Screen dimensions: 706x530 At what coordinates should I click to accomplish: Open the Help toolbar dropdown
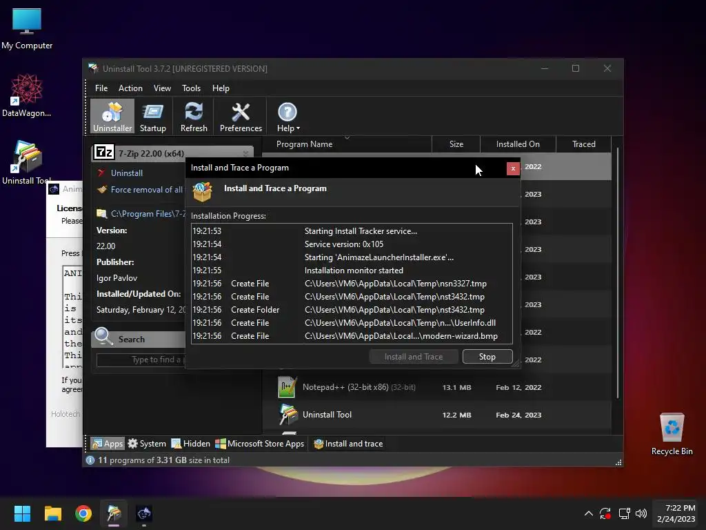pyautogui.click(x=288, y=117)
